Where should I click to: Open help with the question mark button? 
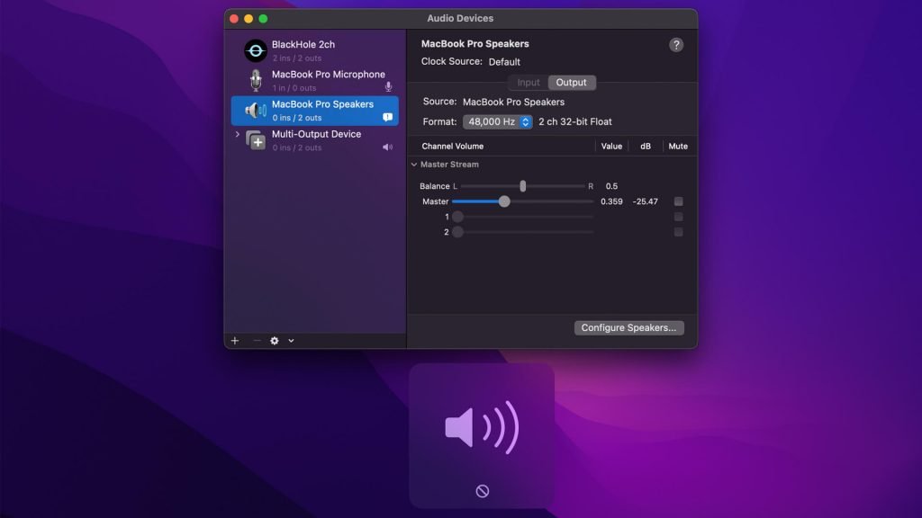[677, 43]
